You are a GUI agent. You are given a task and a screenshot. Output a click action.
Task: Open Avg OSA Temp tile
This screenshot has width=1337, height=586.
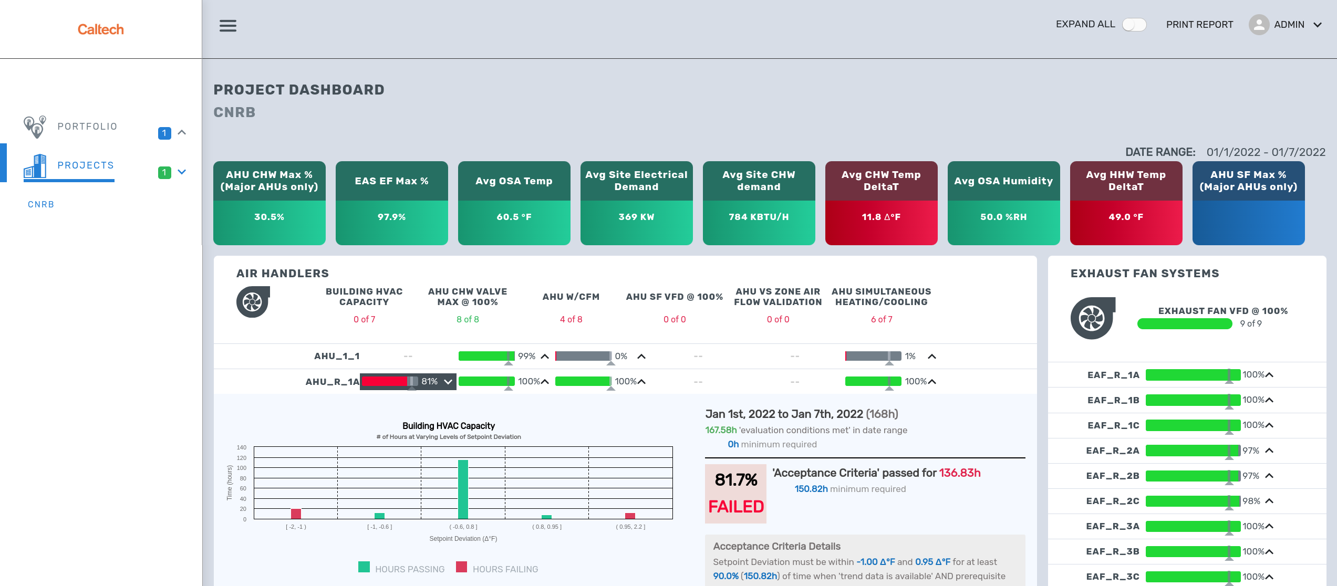[x=514, y=203]
